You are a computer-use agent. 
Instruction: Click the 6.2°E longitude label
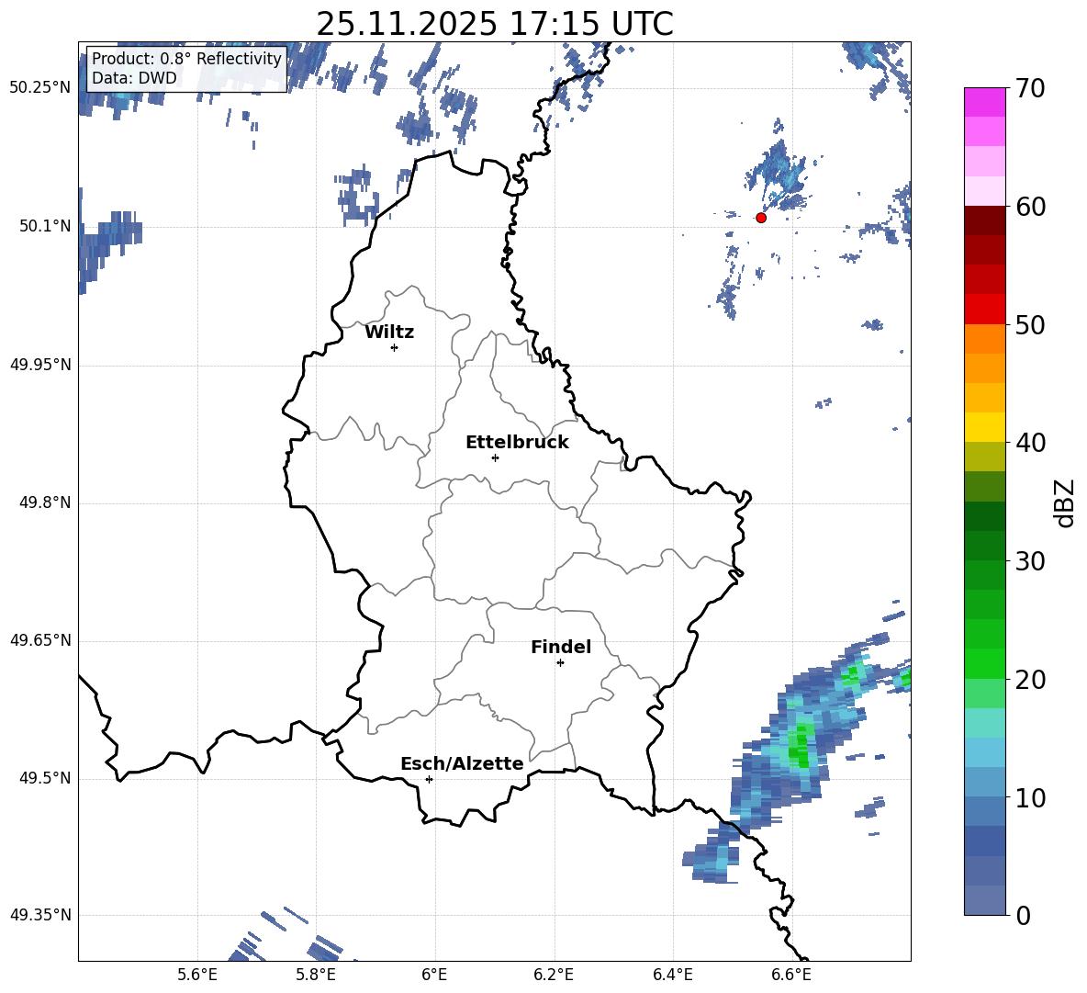554,975
